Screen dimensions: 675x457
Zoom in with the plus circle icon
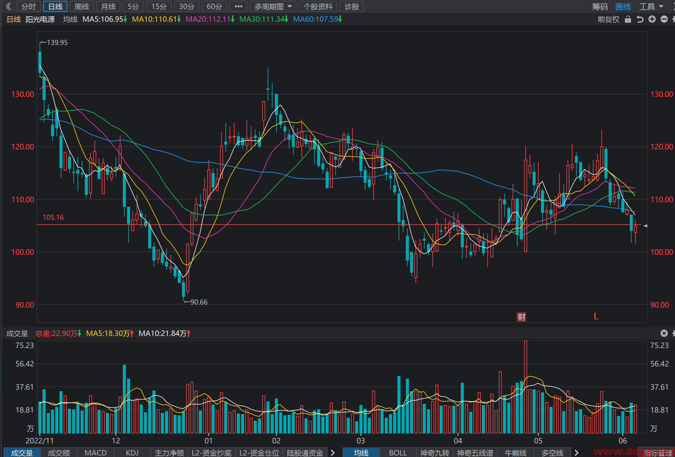point(652,19)
